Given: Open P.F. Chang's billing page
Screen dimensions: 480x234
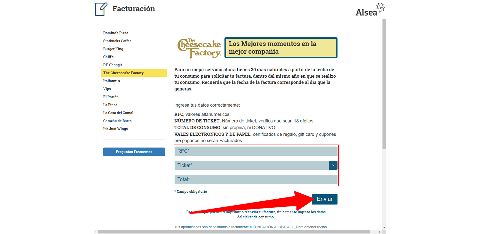Looking at the screenshot, I should click(112, 65).
